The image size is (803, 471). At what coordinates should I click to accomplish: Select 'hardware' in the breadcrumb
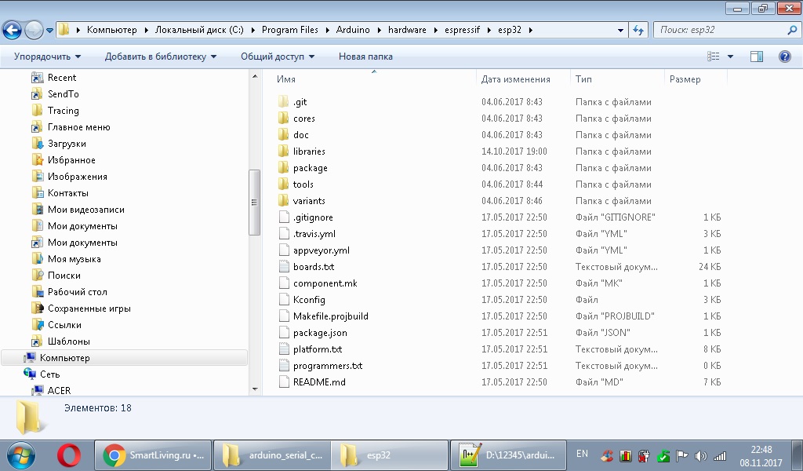click(407, 30)
